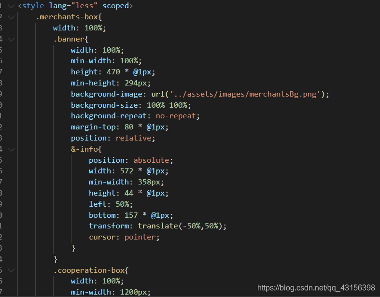This screenshot has height=297, width=380.
Task: Click the no-repeat value
Action: pyautogui.click(x=176, y=116)
